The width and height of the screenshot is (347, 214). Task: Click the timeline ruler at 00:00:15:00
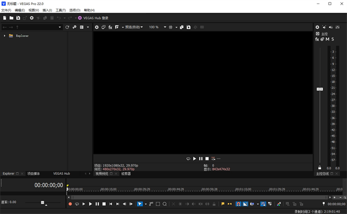[x=109, y=189]
